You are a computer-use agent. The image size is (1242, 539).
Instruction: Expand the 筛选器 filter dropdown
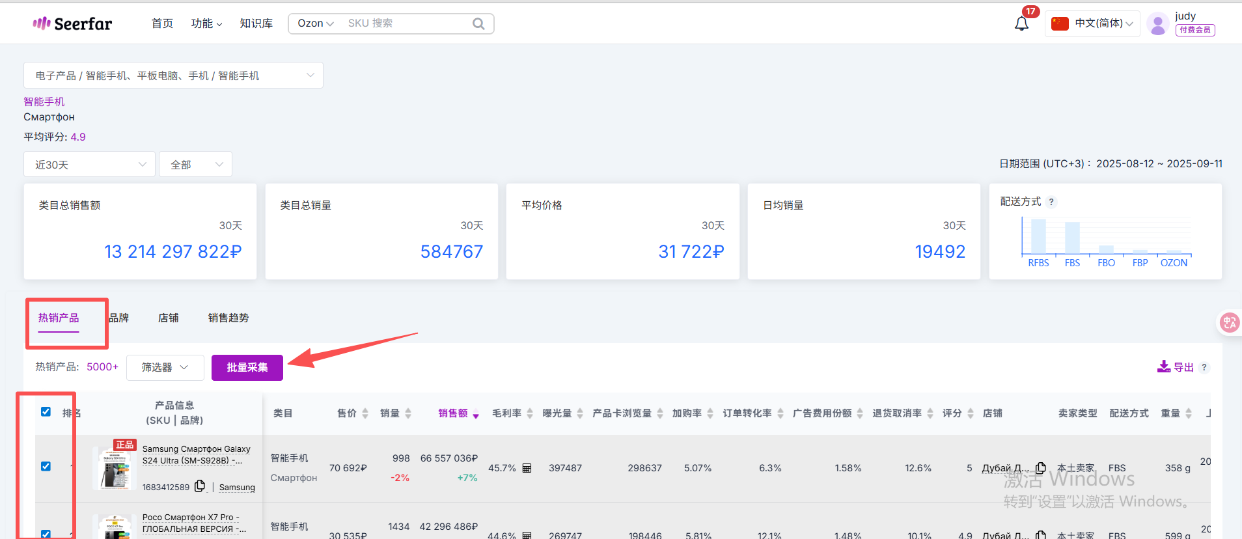click(165, 367)
